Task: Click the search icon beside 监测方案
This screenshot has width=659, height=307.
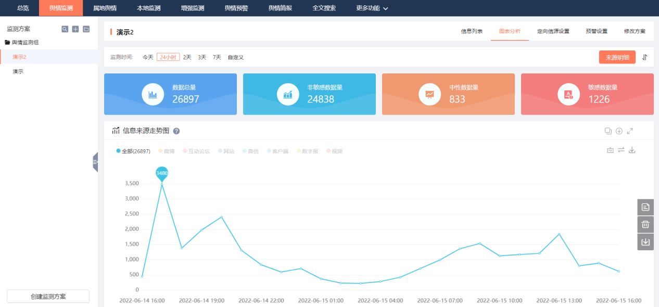Action: pyautogui.click(x=65, y=29)
